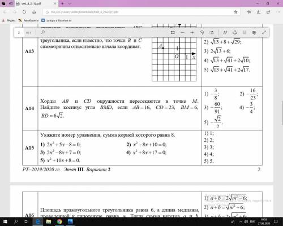Click the PDF page number field
Screen dimensions: 283x226
(19, 33)
